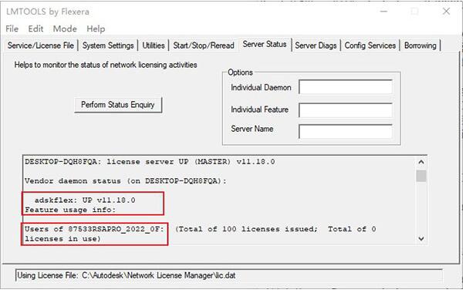Viewport: 469px width, 293px height.
Task: Select the Server Status tab
Action: [265, 44]
